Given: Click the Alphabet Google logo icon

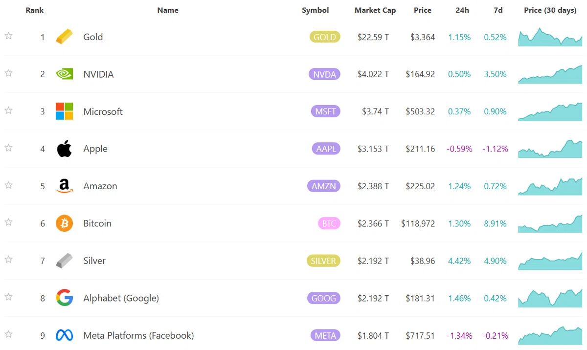Looking at the screenshot, I should [x=64, y=298].
